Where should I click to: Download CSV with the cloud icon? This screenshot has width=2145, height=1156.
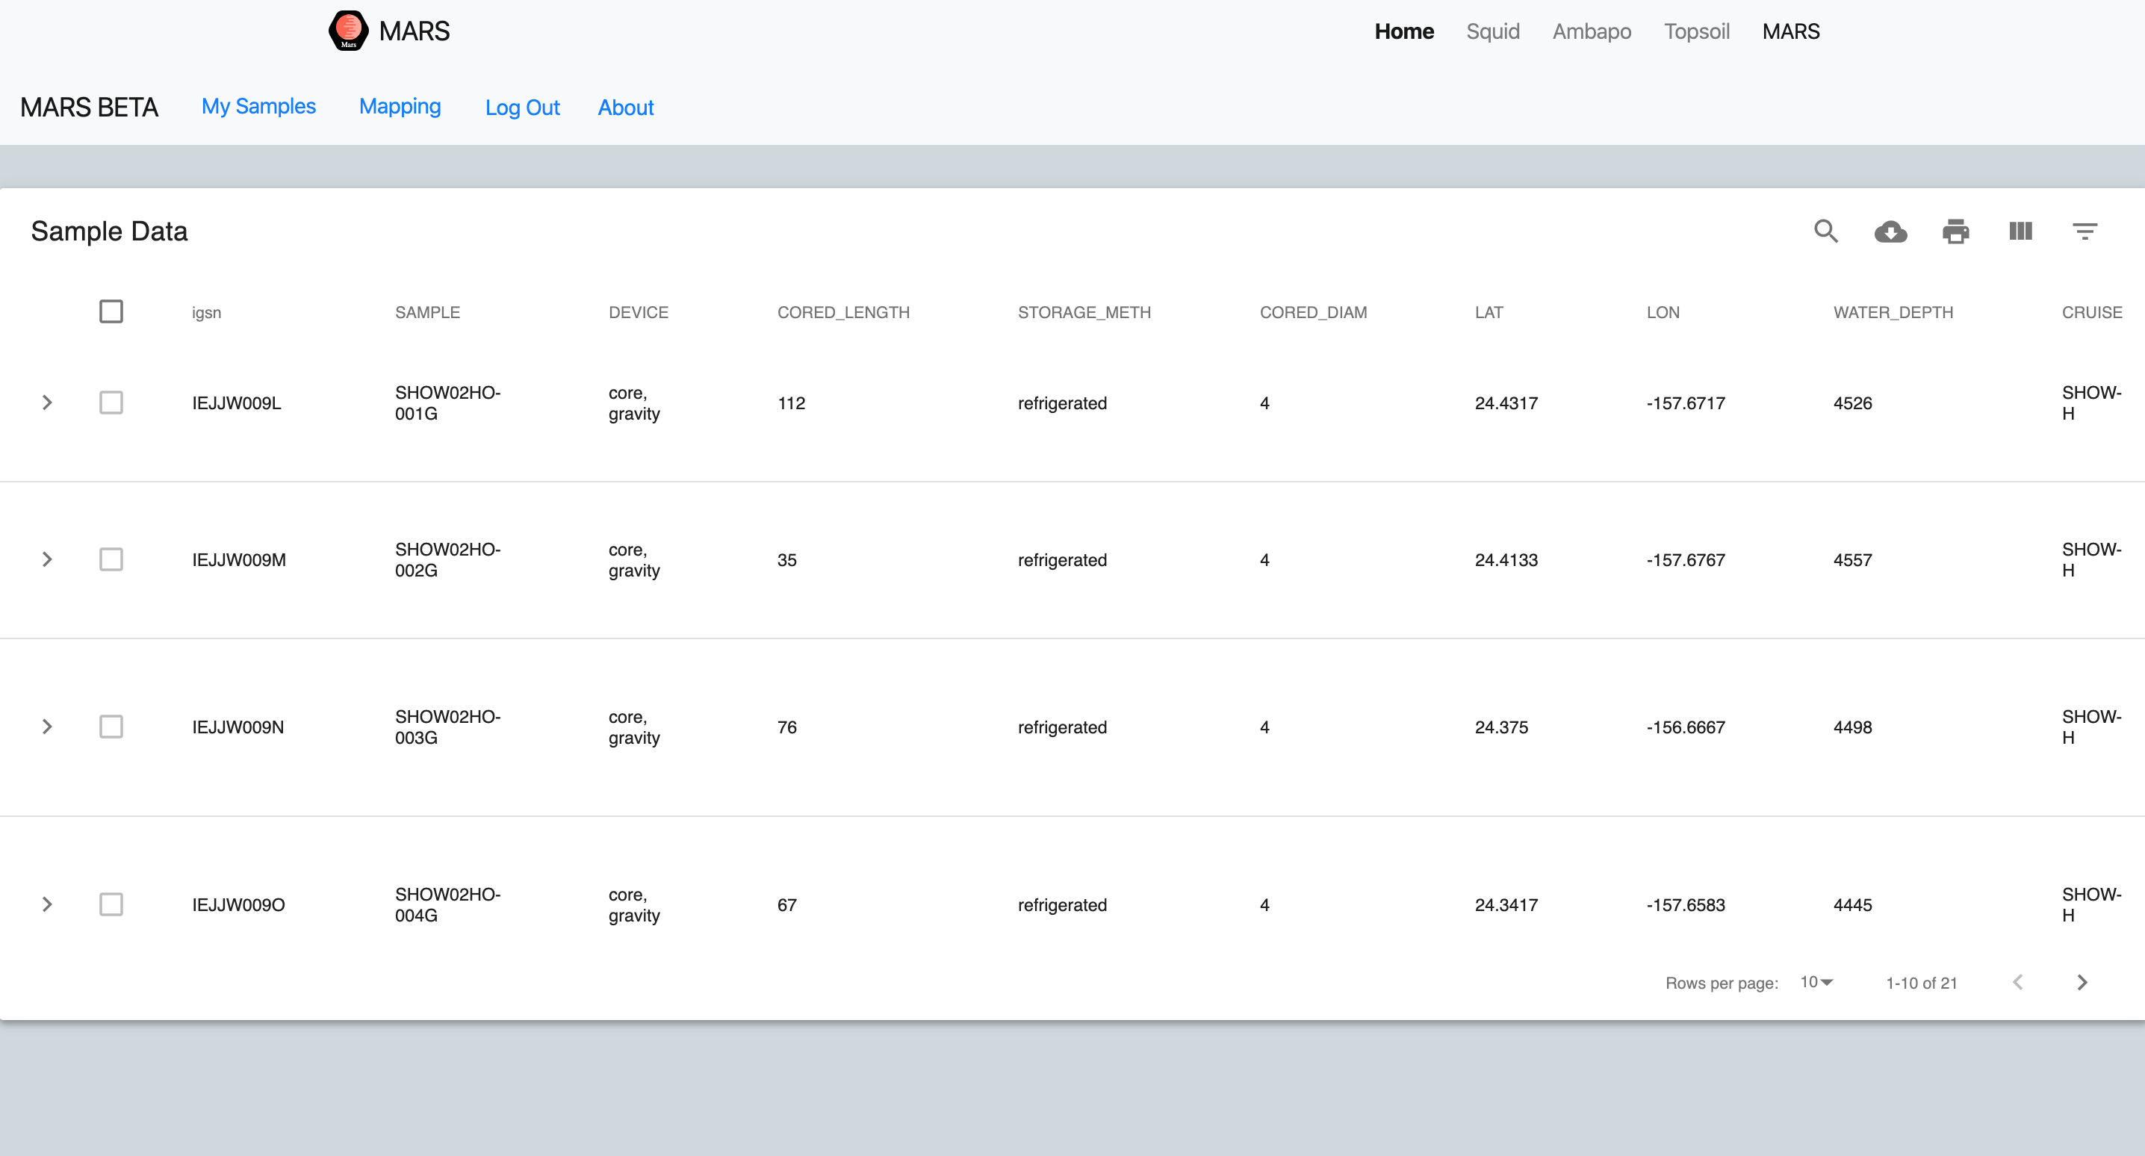pos(1891,231)
